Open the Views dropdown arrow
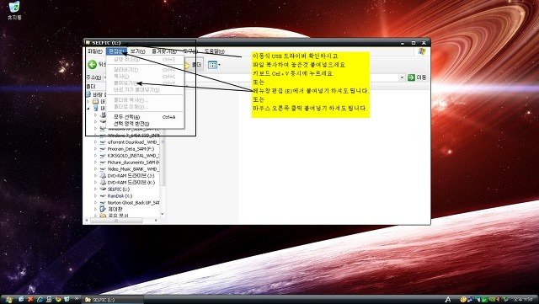The width and height of the screenshot is (539, 304). coord(219,65)
